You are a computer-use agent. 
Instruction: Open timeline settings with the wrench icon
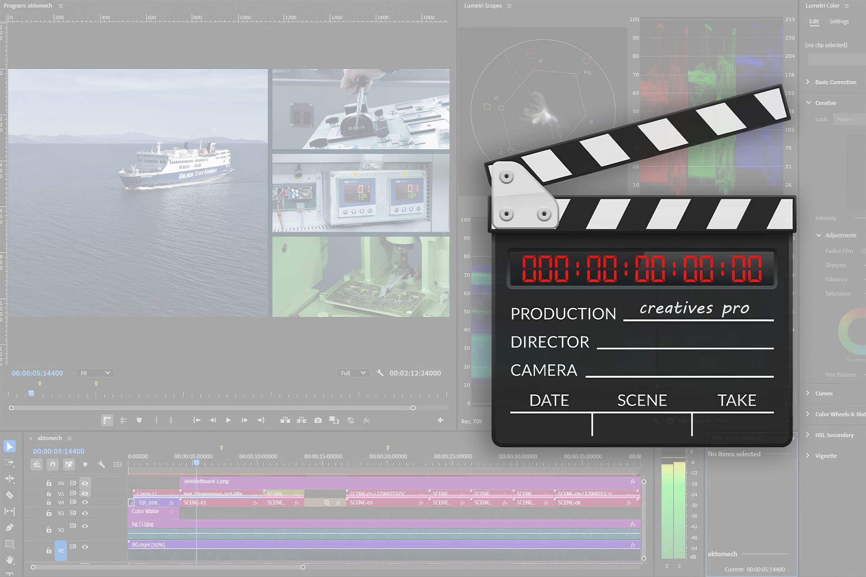(x=101, y=464)
